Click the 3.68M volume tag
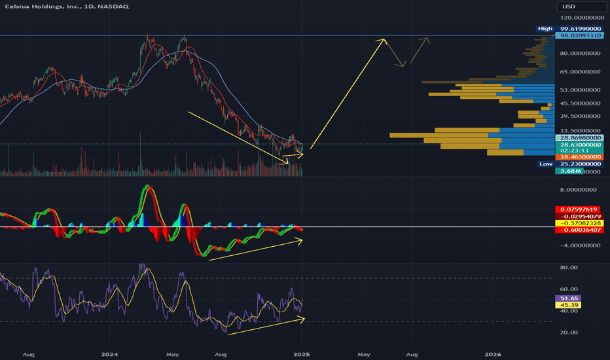The image size is (610, 360). pyautogui.click(x=569, y=171)
